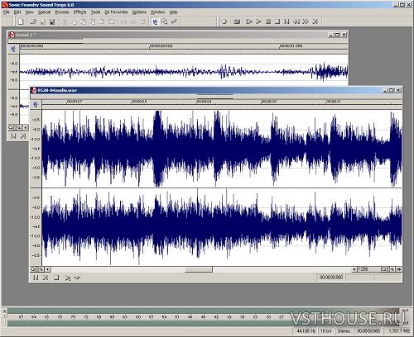Click the 00:00:00.000 selection position field

coord(331,278)
